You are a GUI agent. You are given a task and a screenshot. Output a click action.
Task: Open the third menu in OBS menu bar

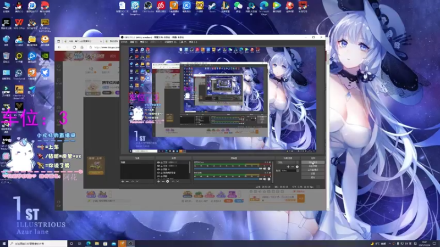pyautogui.click(x=144, y=42)
